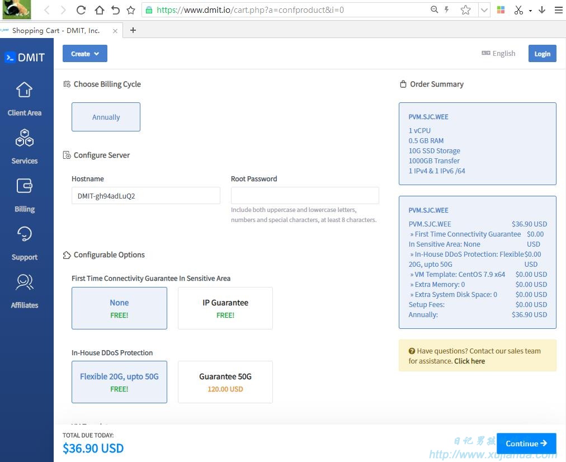
Task: Click the question mark icon in sales notice
Action: (412, 351)
